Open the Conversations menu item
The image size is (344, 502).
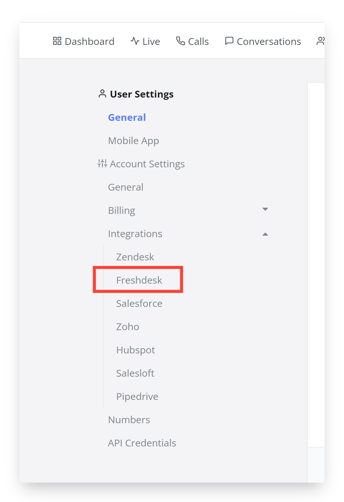pyautogui.click(x=269, y=41)
